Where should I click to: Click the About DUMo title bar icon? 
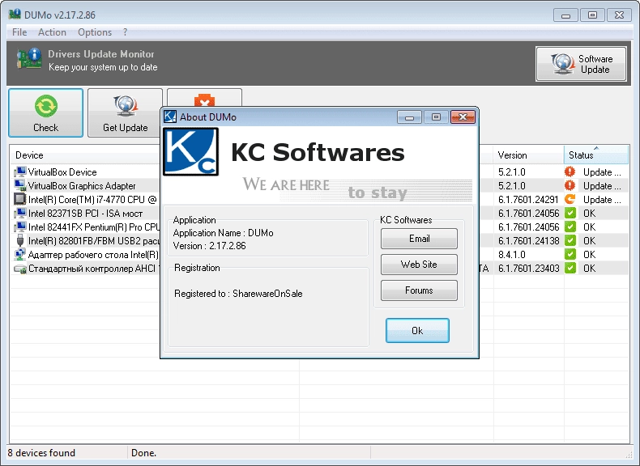[x=170, y=116]
